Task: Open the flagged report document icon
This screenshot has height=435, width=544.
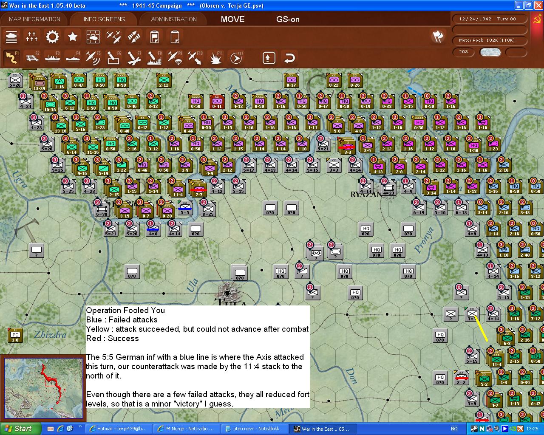Action: pos(154,37)
